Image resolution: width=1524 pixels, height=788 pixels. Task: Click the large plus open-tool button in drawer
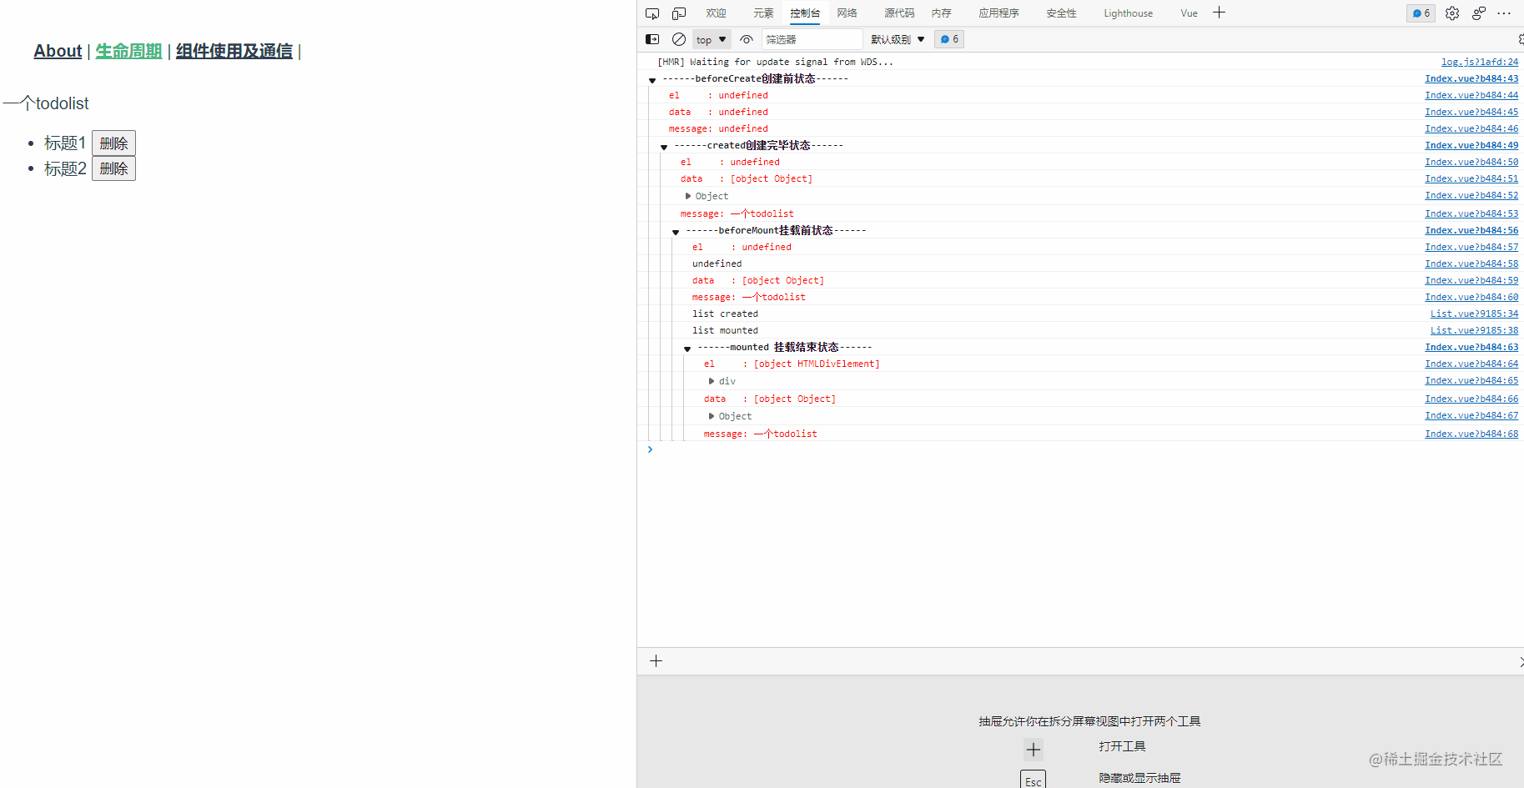click(x=1034, y=750)
